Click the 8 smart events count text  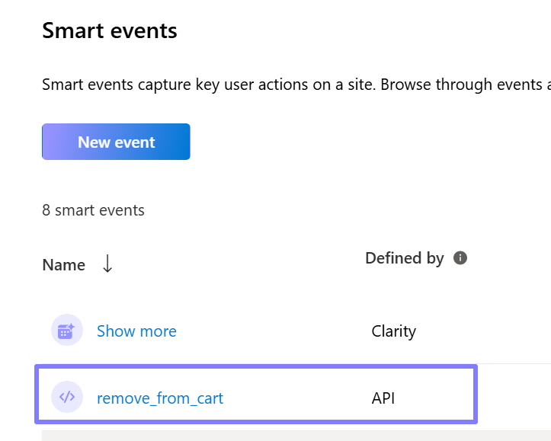(x=93, y=210)
